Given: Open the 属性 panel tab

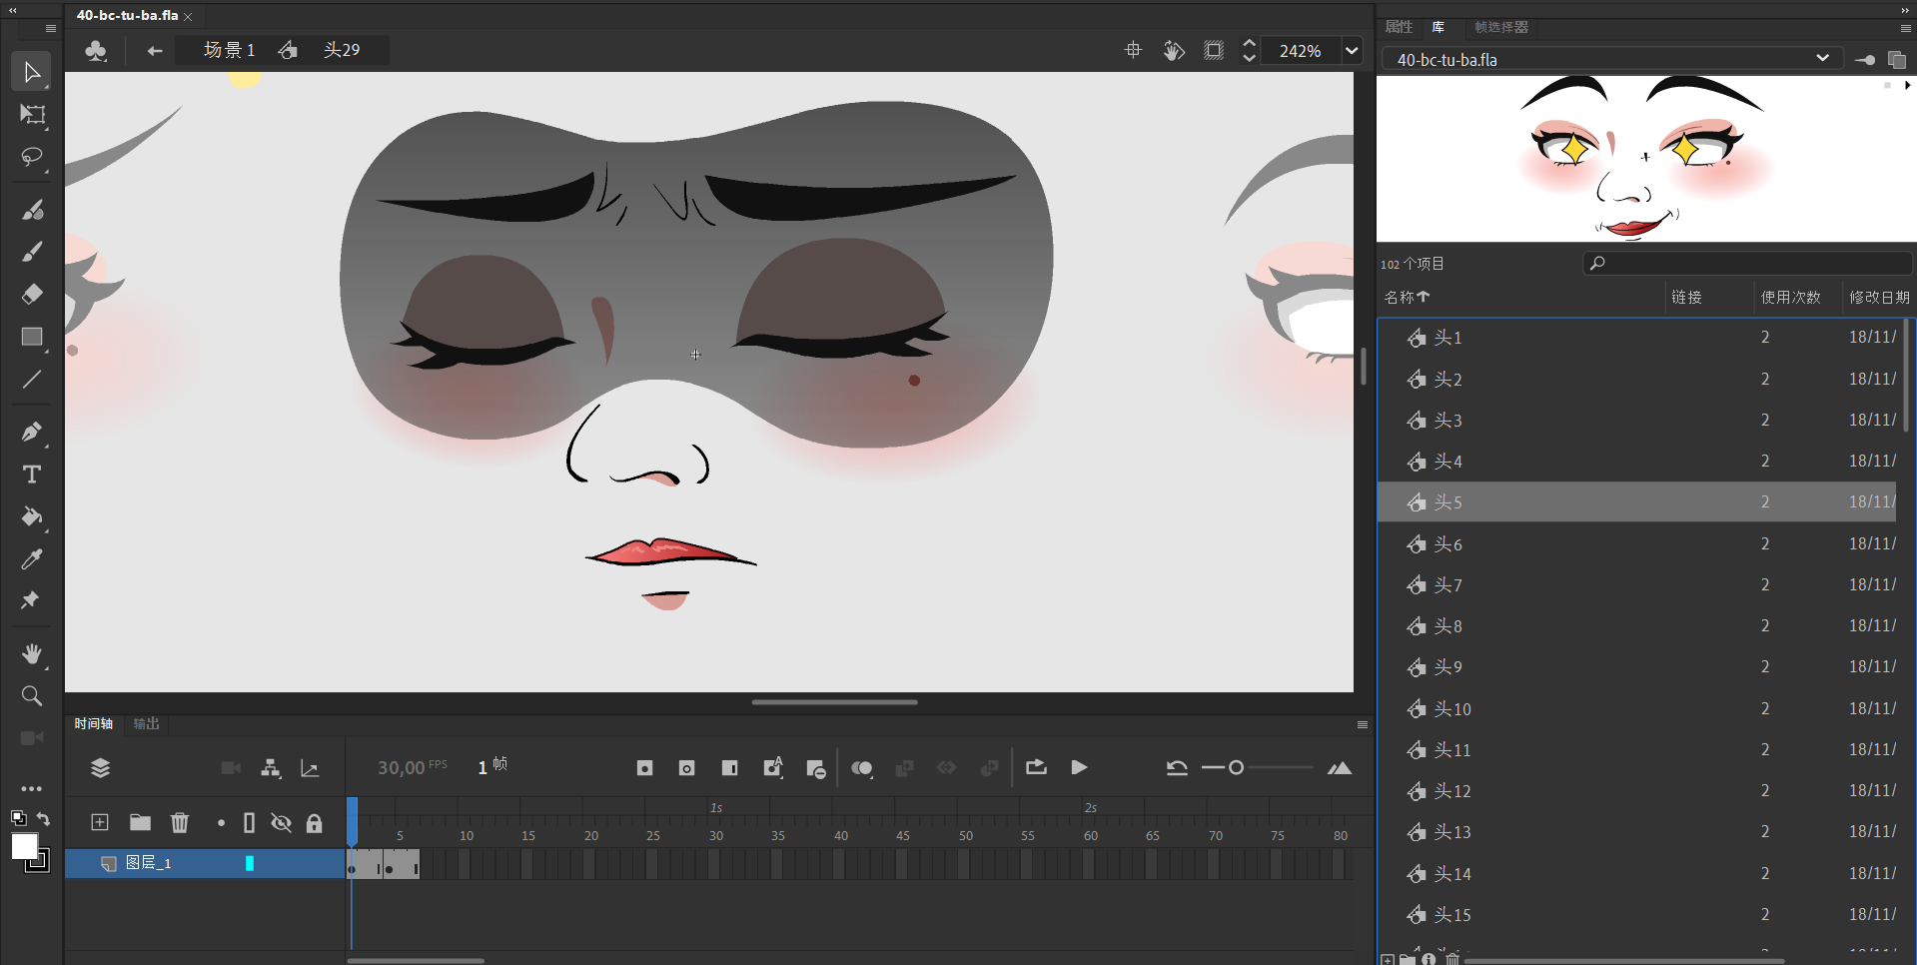Looking at the screenshot, I should (x=1399, y=27).
